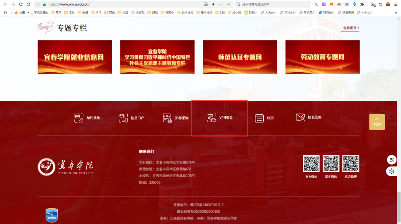Screen dimensions: 401x224
Task: Click the 招标采购 procurement icon
Action: click(167, 118)
